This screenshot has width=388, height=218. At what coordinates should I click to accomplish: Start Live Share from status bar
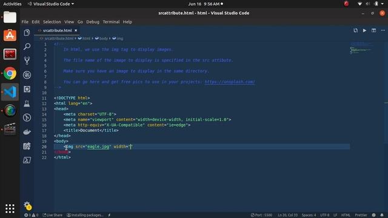[53, 215]
